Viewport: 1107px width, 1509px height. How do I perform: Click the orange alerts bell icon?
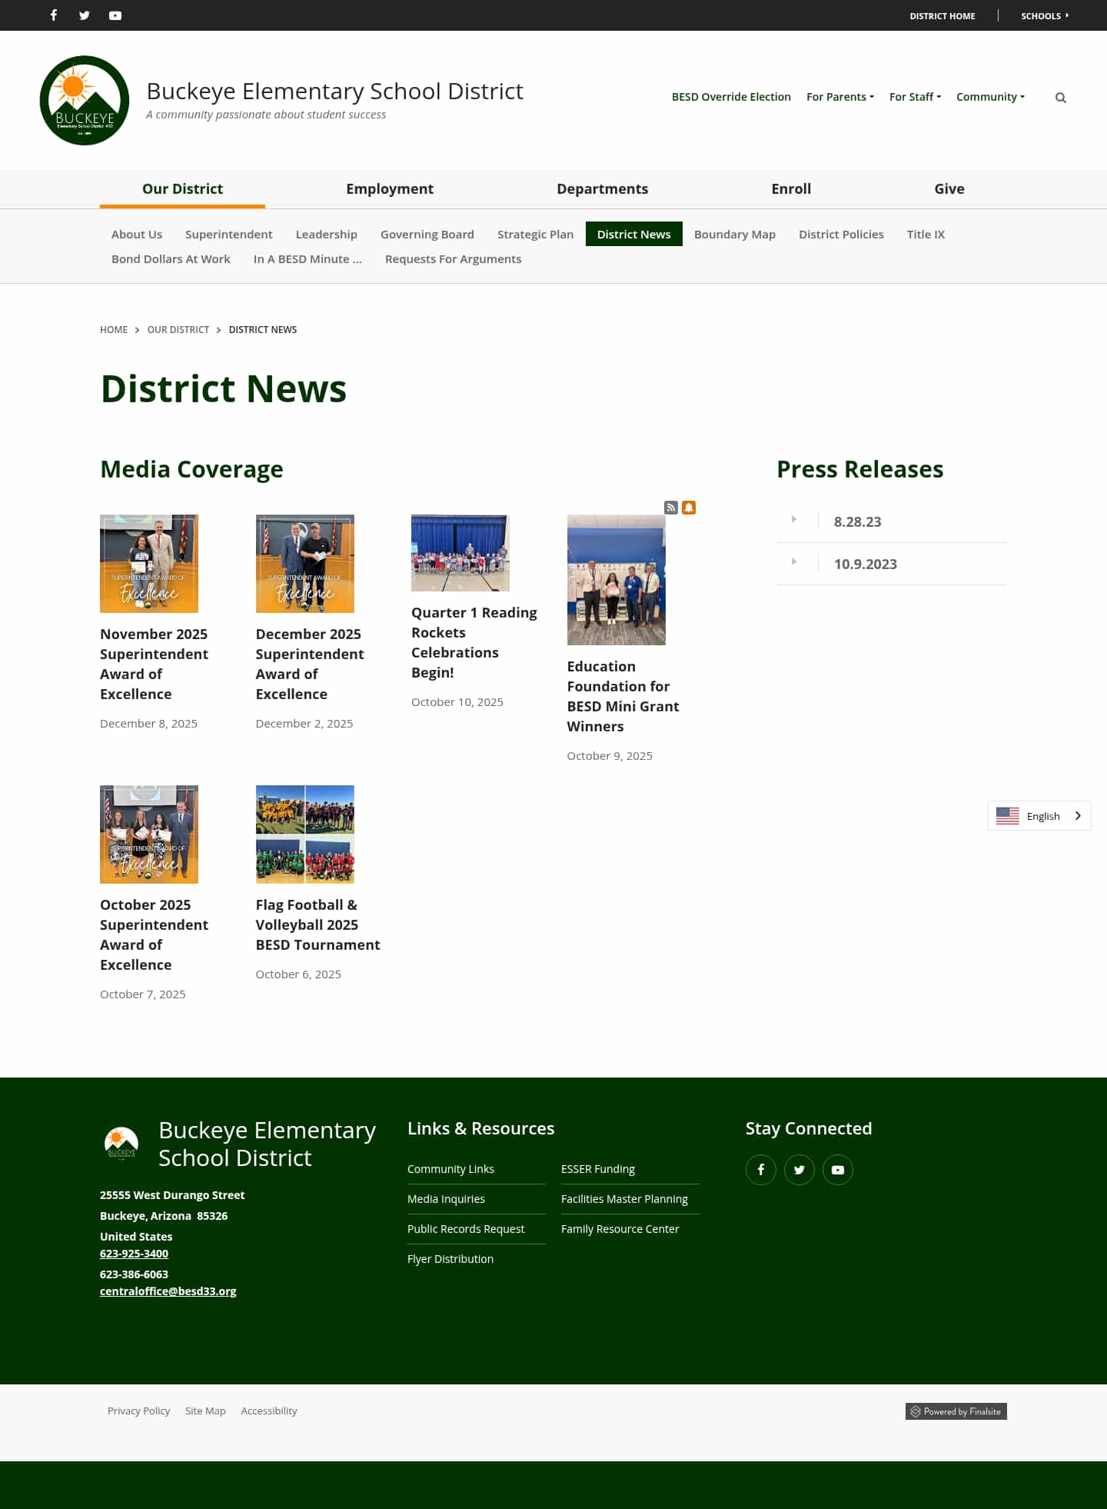[x=689, y=508]
